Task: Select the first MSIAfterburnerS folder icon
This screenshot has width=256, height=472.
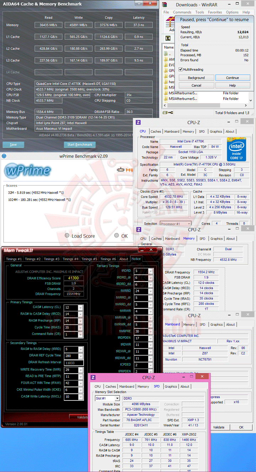Action: point(166,93)
